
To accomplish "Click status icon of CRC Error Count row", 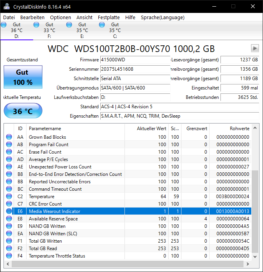I will tap(9, 204).
